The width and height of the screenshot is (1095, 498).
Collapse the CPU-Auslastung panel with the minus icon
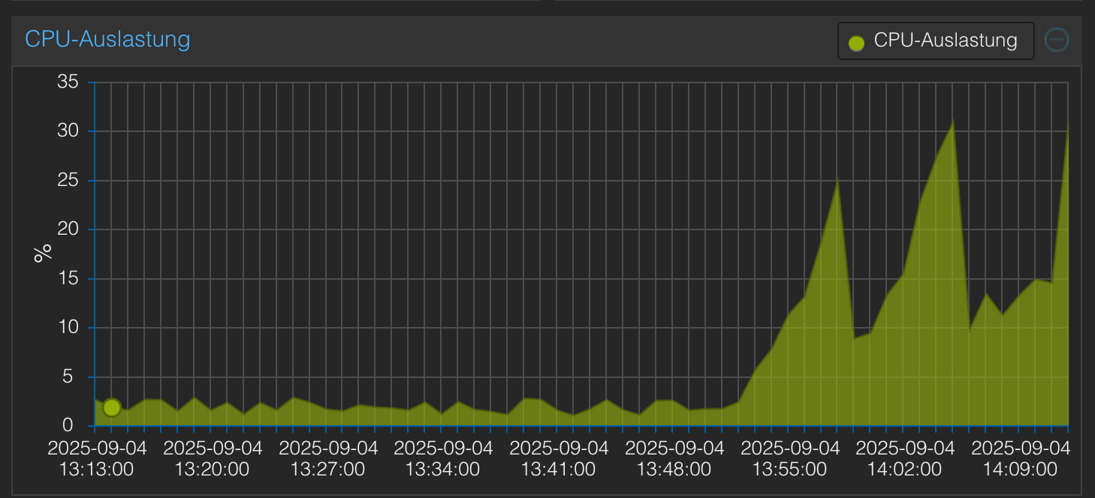click(x=1057, y=40)
